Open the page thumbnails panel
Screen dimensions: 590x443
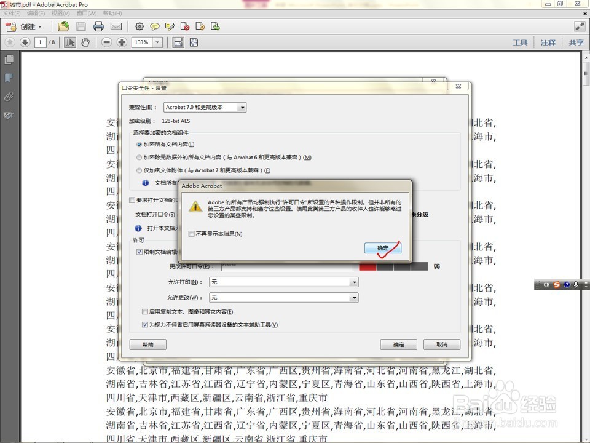coord(9,60)
